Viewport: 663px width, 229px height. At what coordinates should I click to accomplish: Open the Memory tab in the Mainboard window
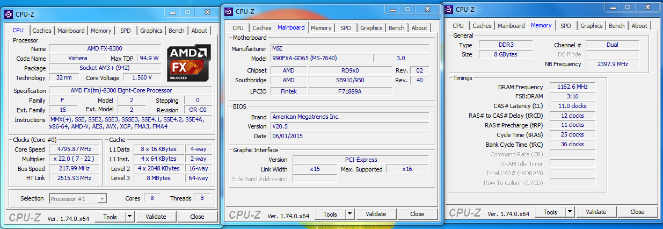point(321,28)
